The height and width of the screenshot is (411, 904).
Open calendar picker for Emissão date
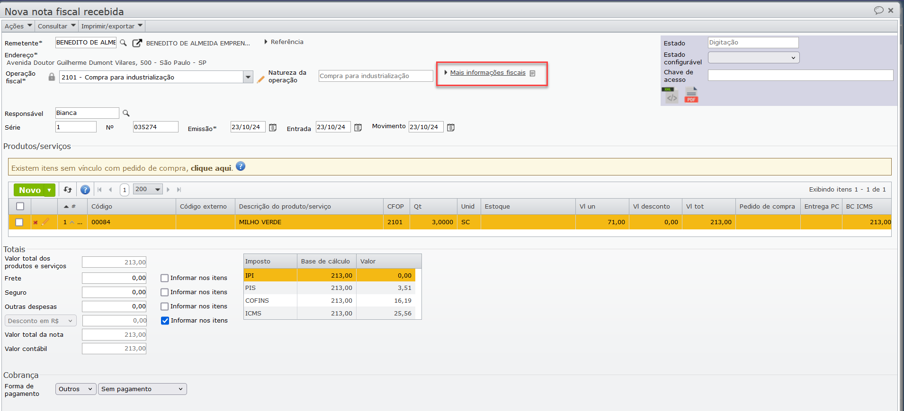(273, 128)
